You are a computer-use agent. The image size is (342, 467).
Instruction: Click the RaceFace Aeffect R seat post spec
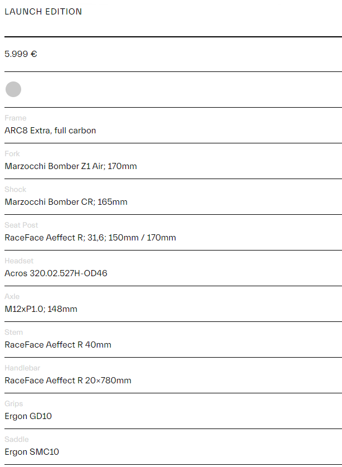pyautogui.click(x=90, y=238)
